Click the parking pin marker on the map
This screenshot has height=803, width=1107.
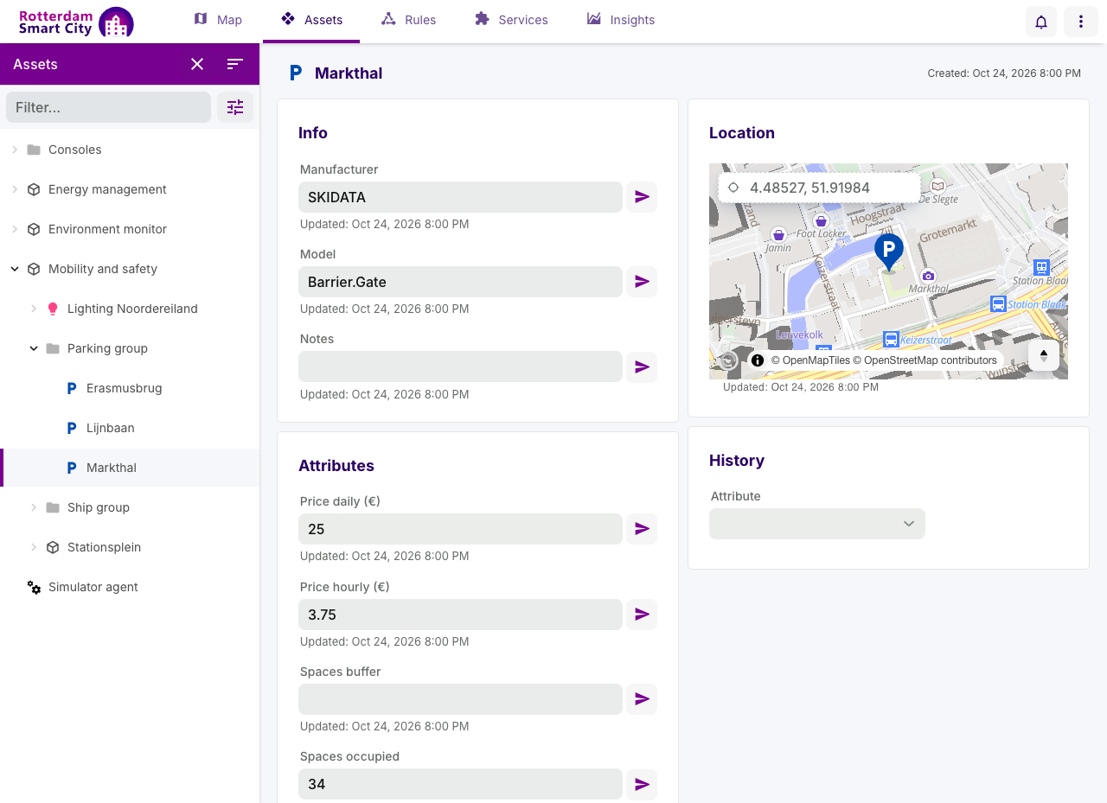(x=889, y=252)
